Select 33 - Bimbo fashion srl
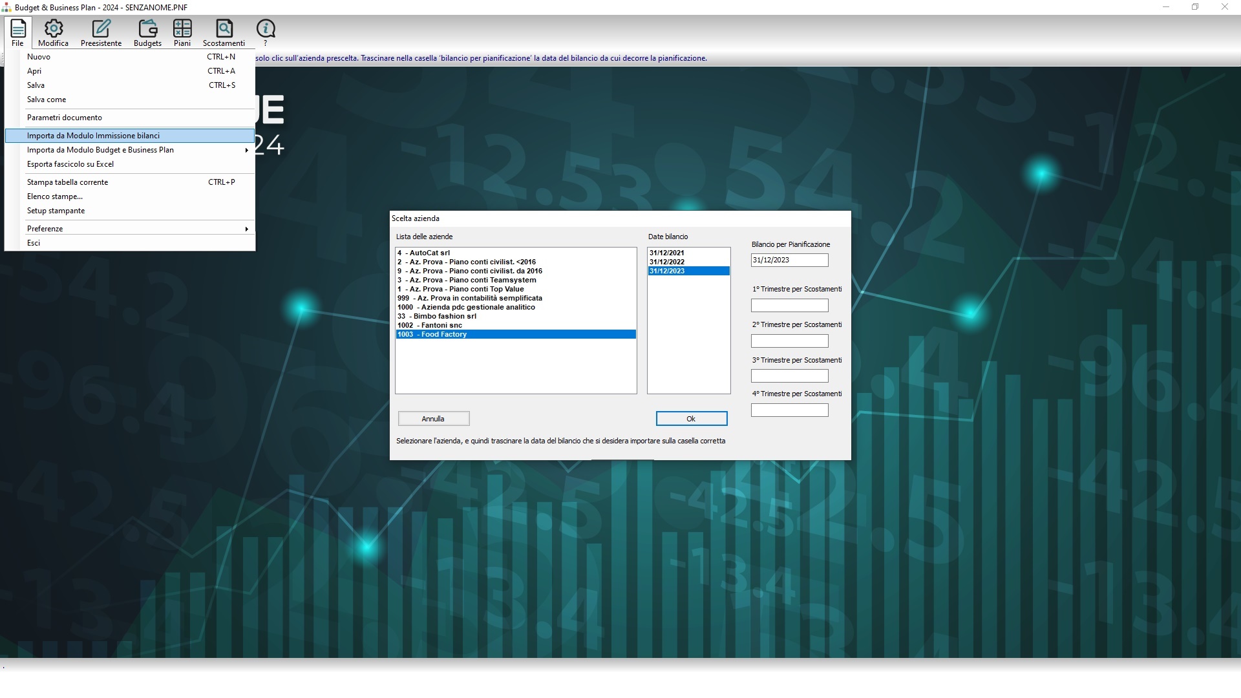The height and width of the screenshot is (698, 1241). click(x=516, y=316)
